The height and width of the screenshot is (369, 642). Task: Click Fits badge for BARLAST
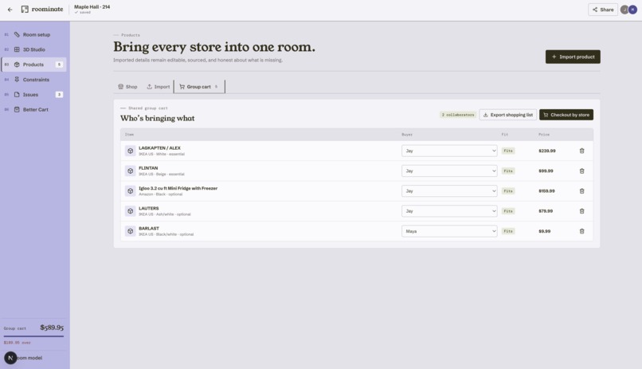coord(508,231)
